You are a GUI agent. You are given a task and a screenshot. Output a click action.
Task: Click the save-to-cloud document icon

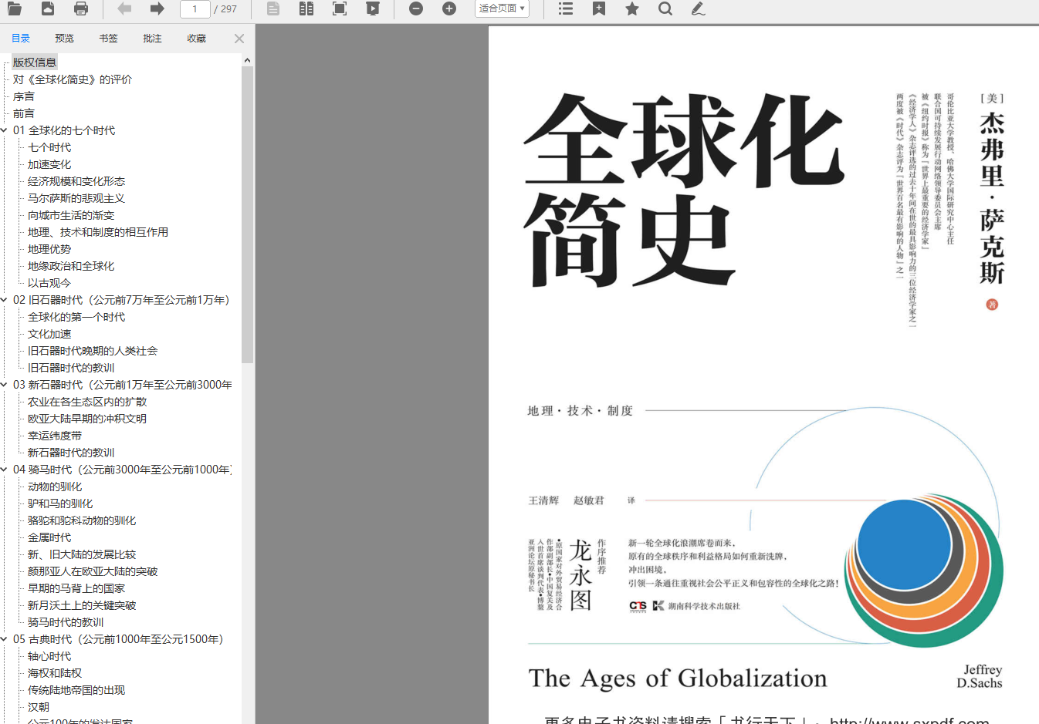click(x=48, y=8)
